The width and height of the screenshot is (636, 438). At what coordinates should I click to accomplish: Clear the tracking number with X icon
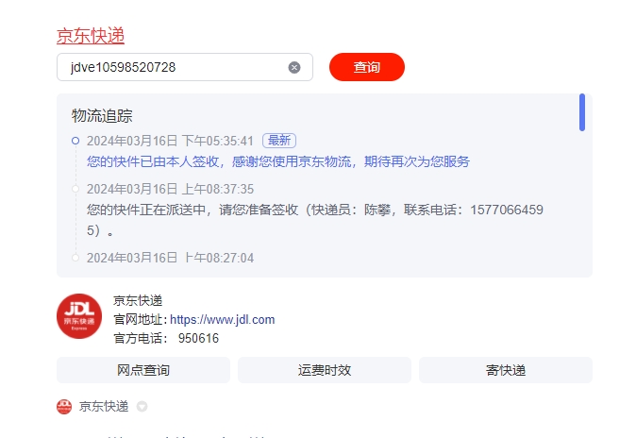(x=294, y=67)
